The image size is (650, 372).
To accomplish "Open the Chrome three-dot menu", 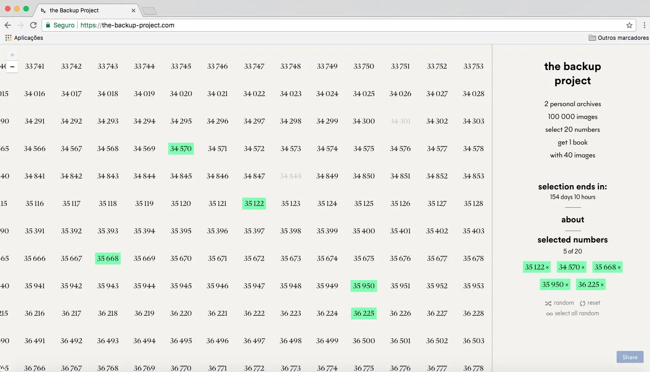I will 645,25.
